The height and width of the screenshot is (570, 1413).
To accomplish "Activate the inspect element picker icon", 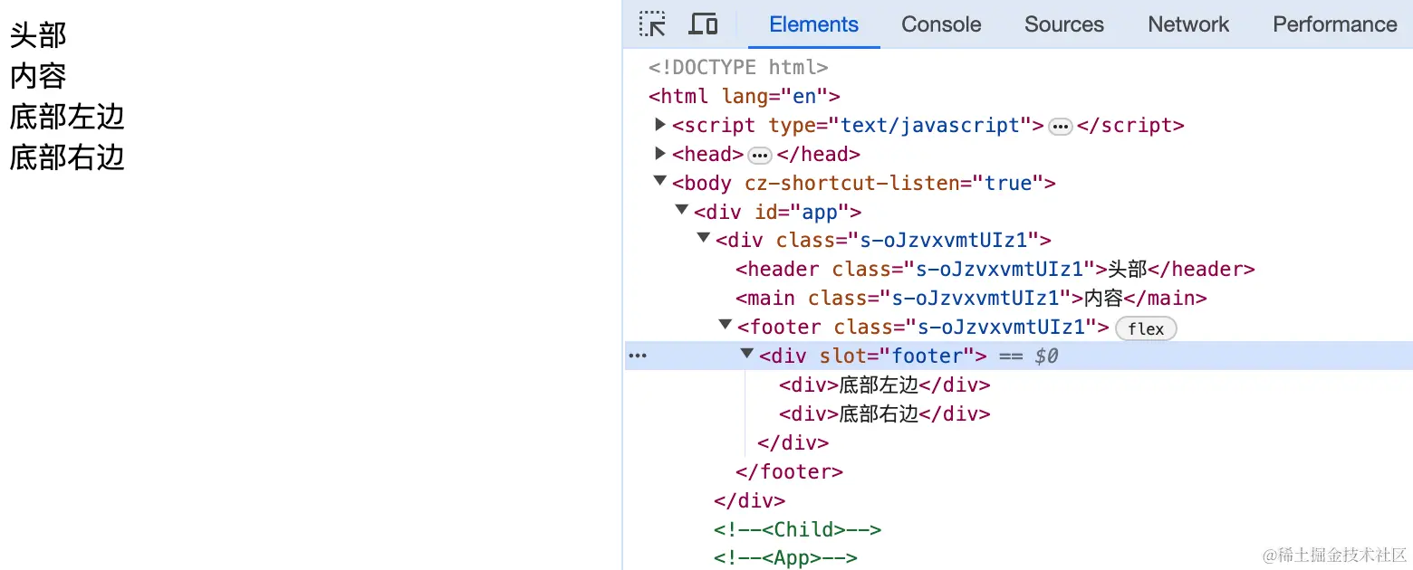I will pos(652,24).
